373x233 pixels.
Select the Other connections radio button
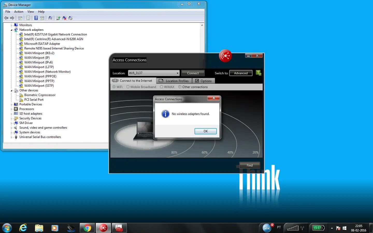pos(180,87)
